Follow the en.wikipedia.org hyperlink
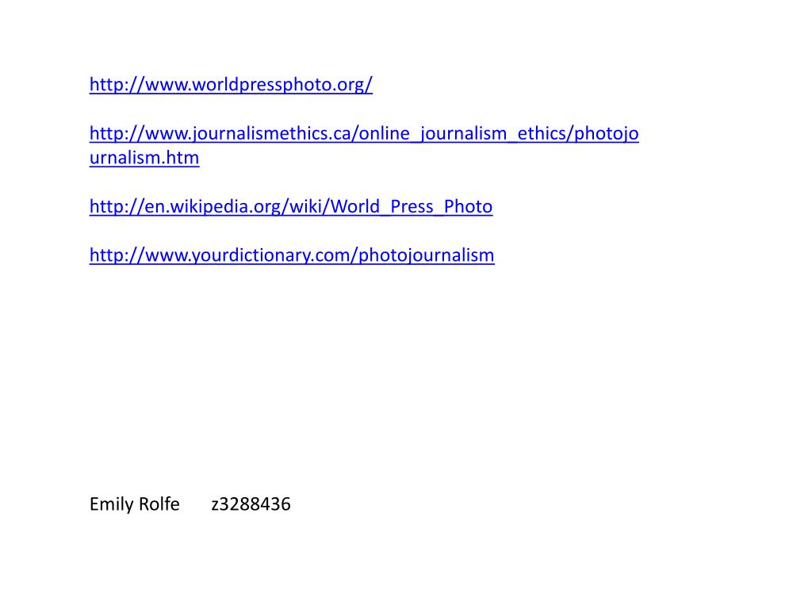 pyautogui.click(x=291, y=207)
